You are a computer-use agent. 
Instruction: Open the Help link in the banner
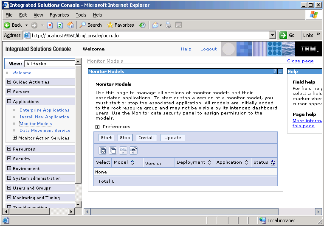(186, 49)
